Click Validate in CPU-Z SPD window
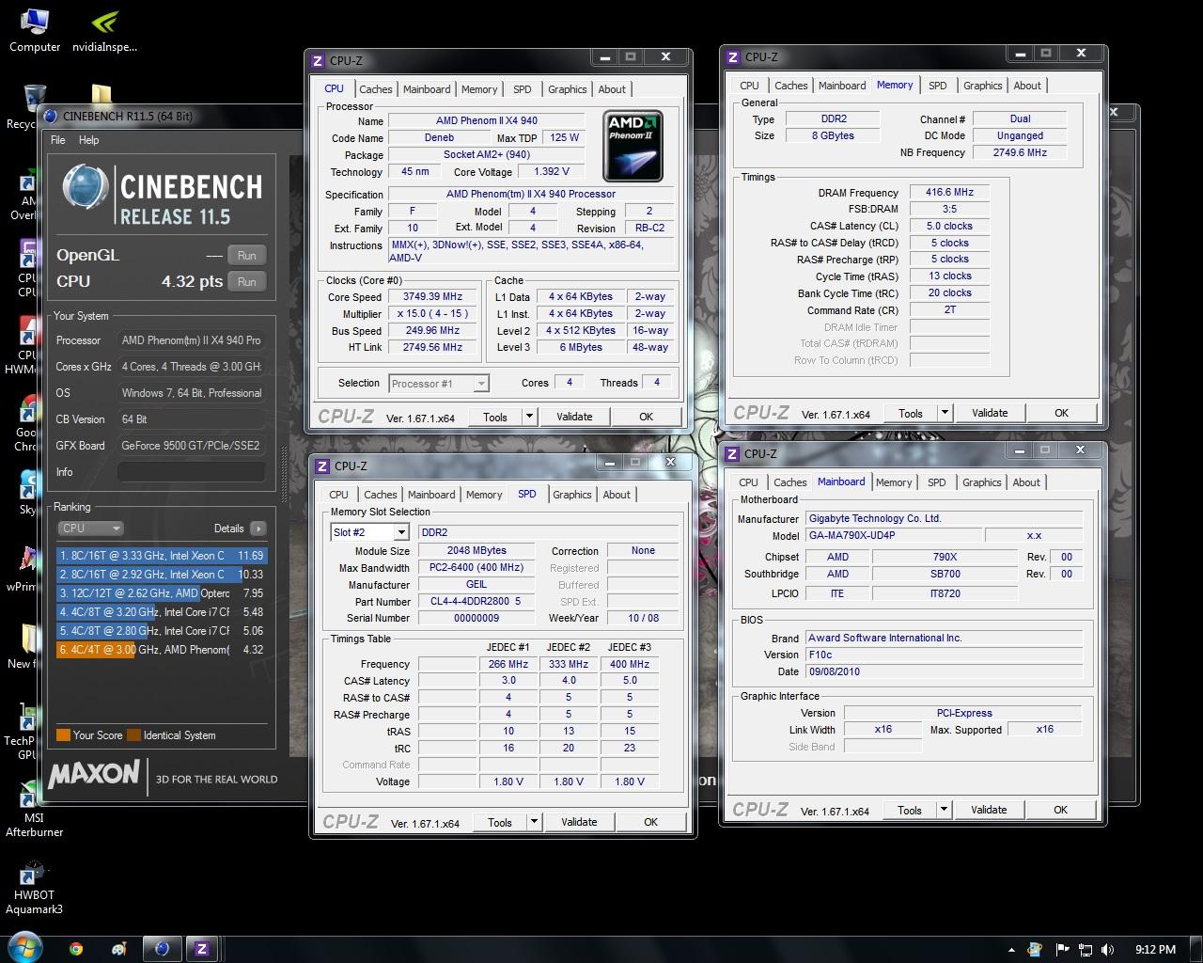The image size is (1203, 963). point(579,822)
